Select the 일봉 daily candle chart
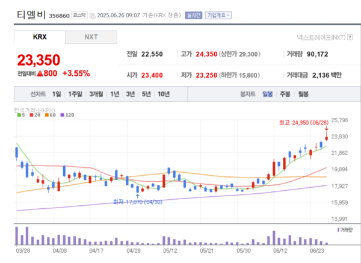The width and height of the screenshot is (361, 263). (x=268, y=94)
